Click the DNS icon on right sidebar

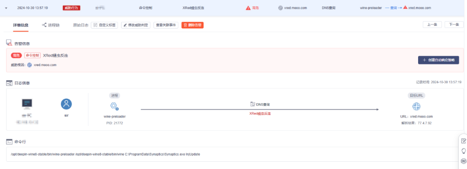tap(464, 161)
